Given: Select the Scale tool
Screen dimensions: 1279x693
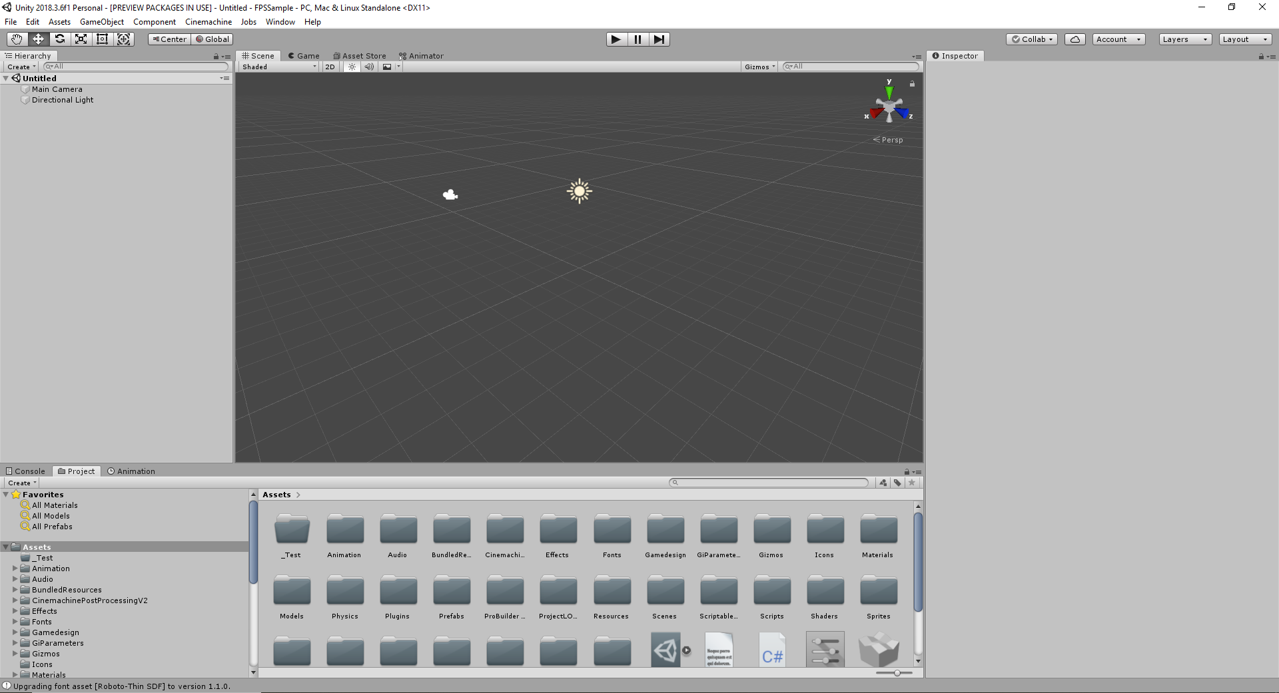Looking at the screenshot, I should click(x=81, y=39).
